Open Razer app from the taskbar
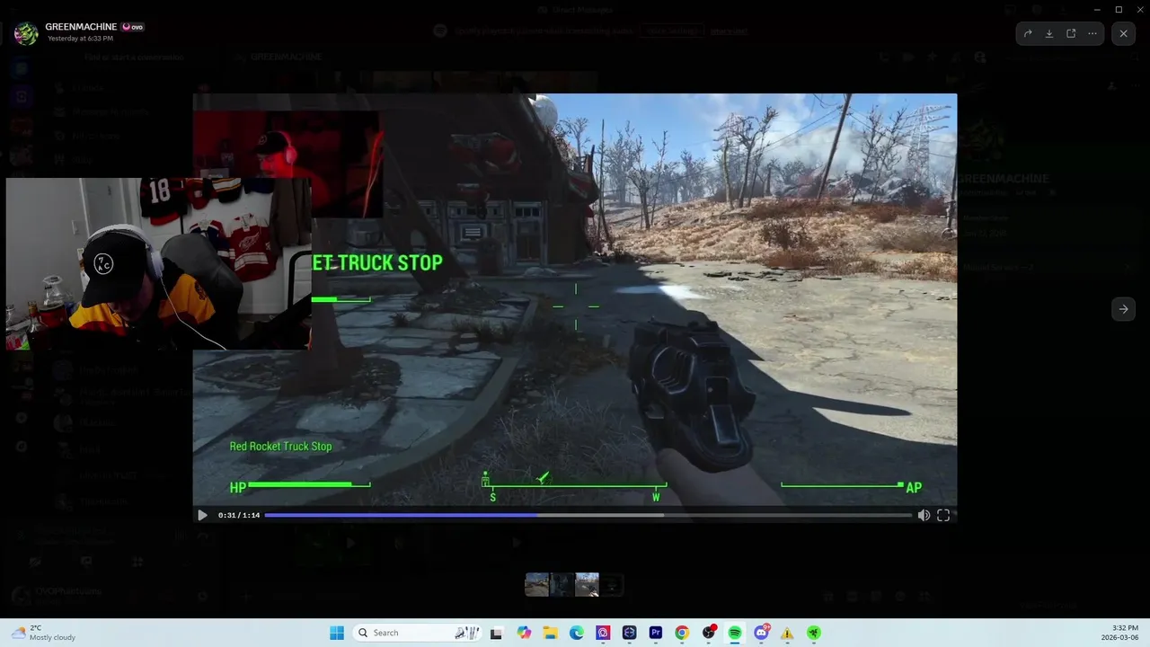Viewport: 1150px width, 647px height. coord(814,633)
